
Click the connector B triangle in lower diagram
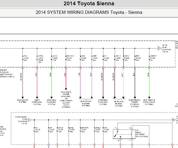pos(174,120)
